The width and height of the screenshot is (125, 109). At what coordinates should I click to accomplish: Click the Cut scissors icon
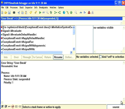coord(19,13)
